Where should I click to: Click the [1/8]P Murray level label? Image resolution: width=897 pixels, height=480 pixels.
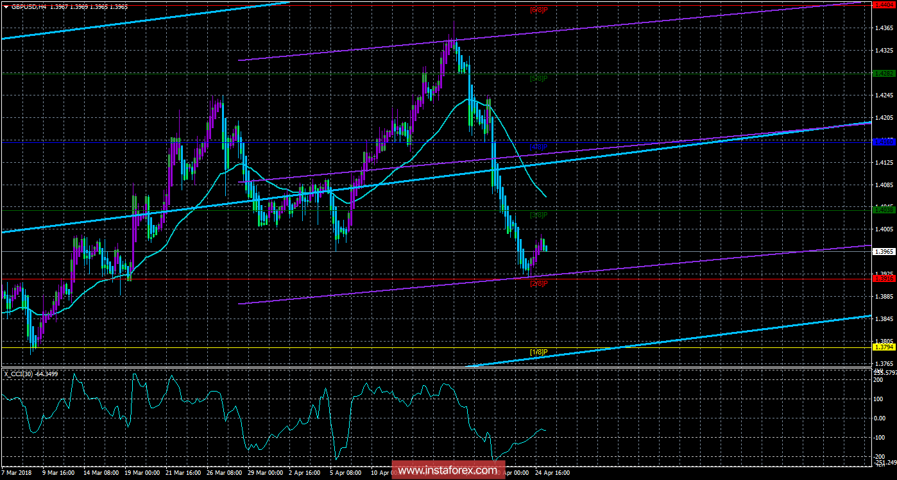(x=538, y=352)
